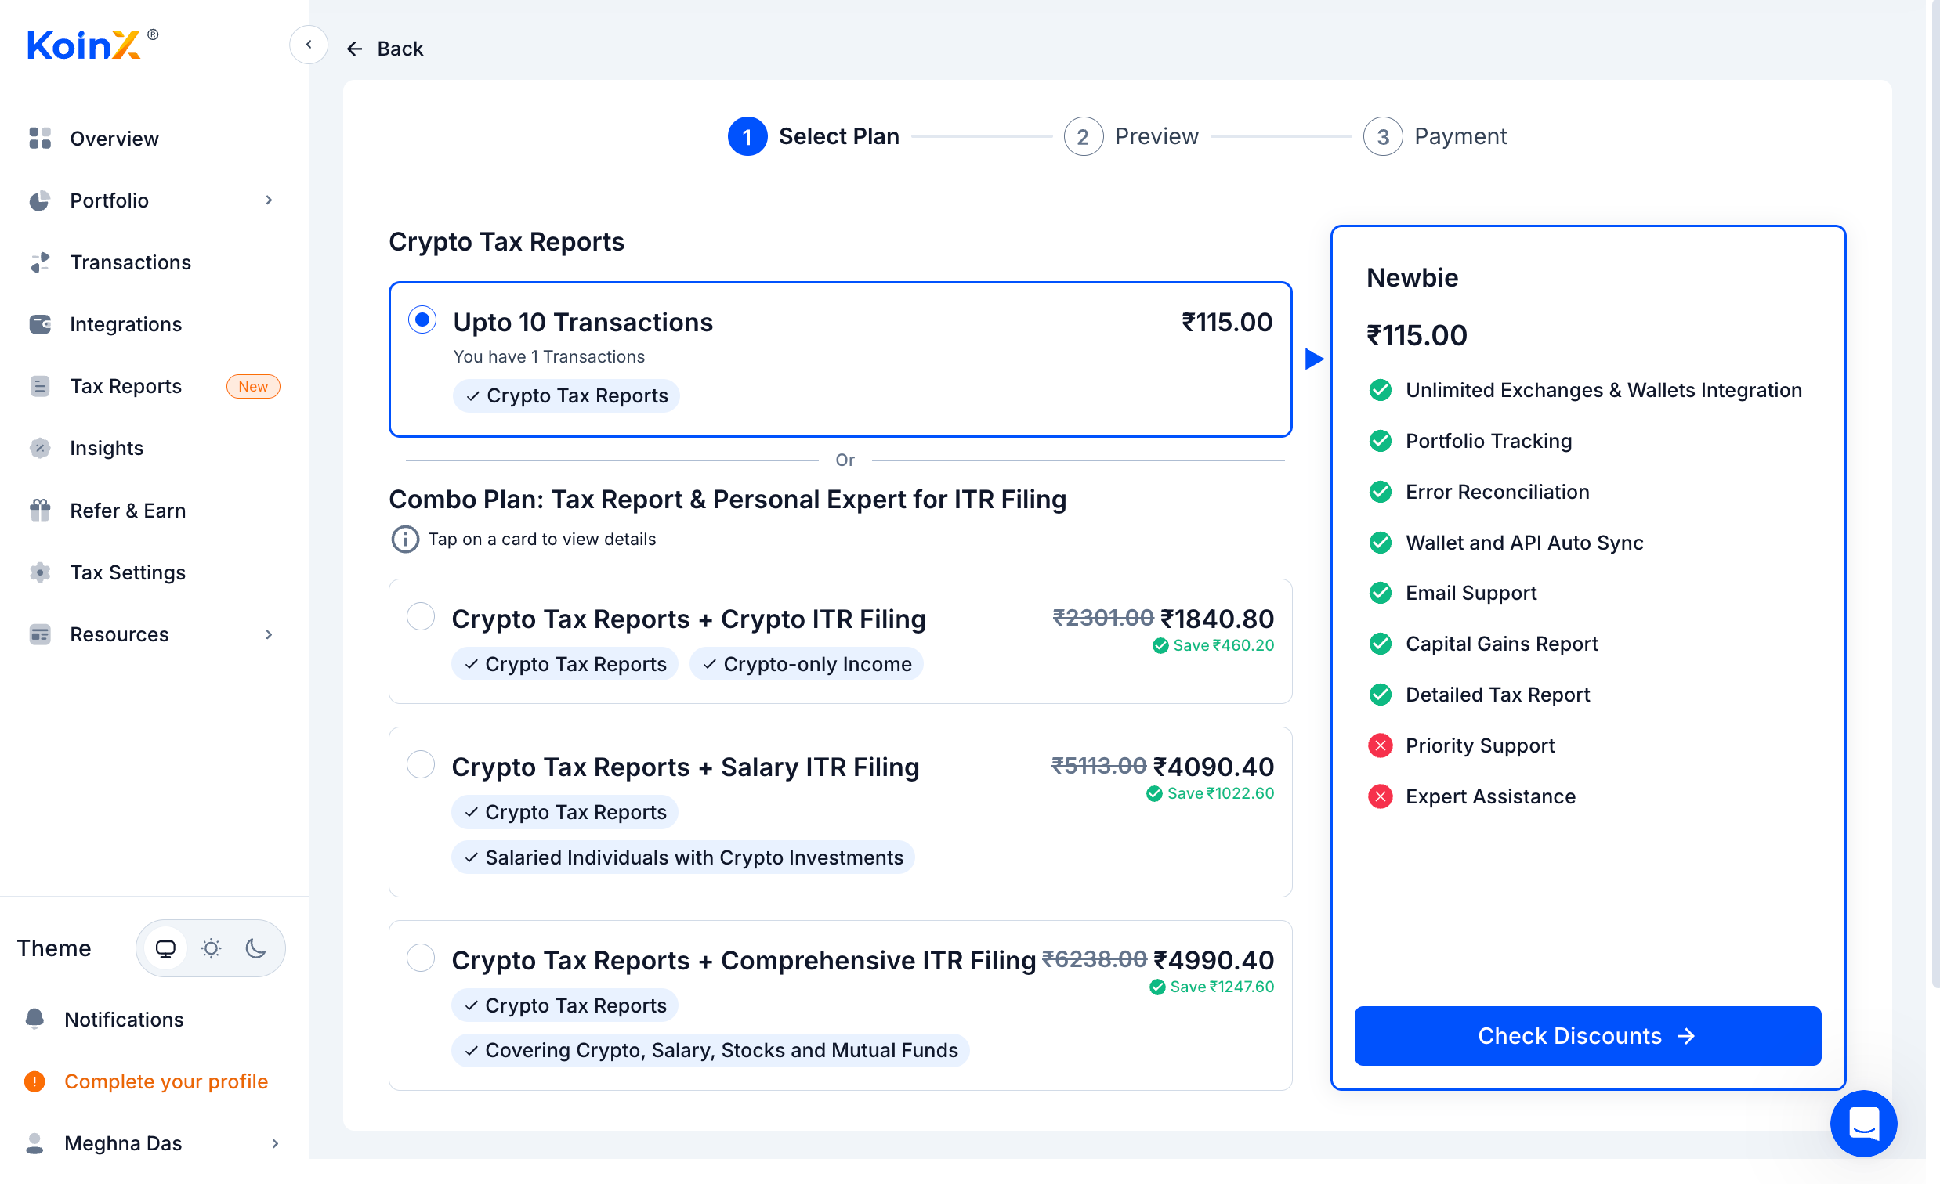
Task: Switch to light theme sun icon
Action: tap(211, 948)
